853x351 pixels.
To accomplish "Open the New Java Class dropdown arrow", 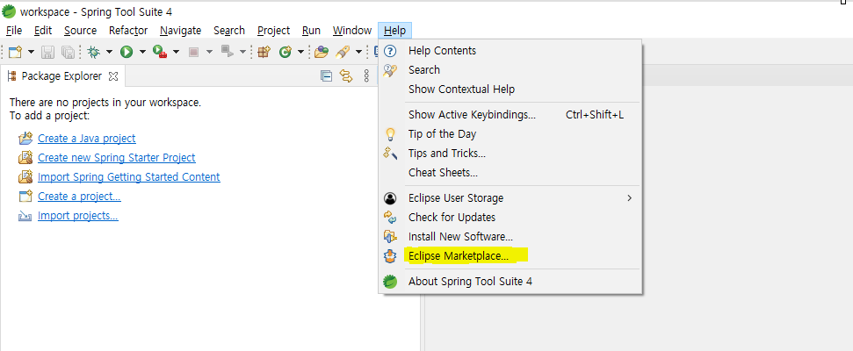I will [x=300, y=52].
